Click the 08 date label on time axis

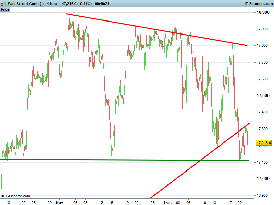pyautogui.click(x=85, y=203)
